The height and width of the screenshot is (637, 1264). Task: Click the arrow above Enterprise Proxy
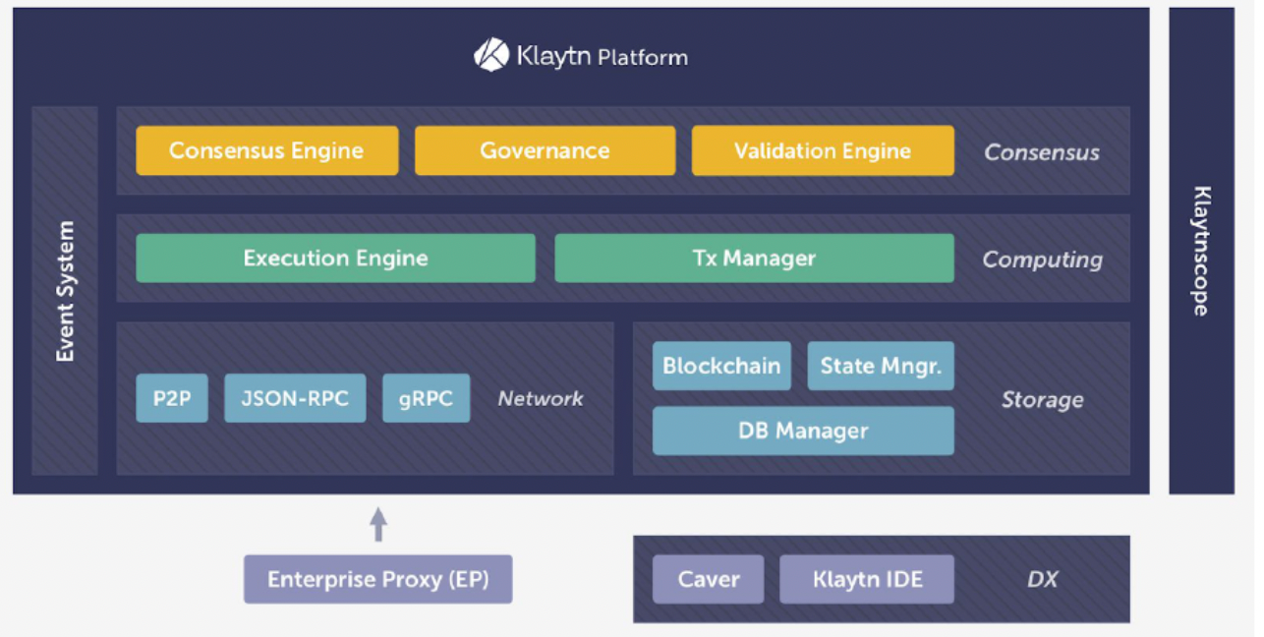click(377, 522)
